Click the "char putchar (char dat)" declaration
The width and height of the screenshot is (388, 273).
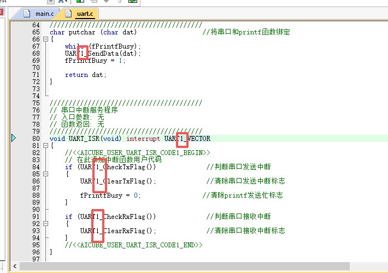(93, 32)
